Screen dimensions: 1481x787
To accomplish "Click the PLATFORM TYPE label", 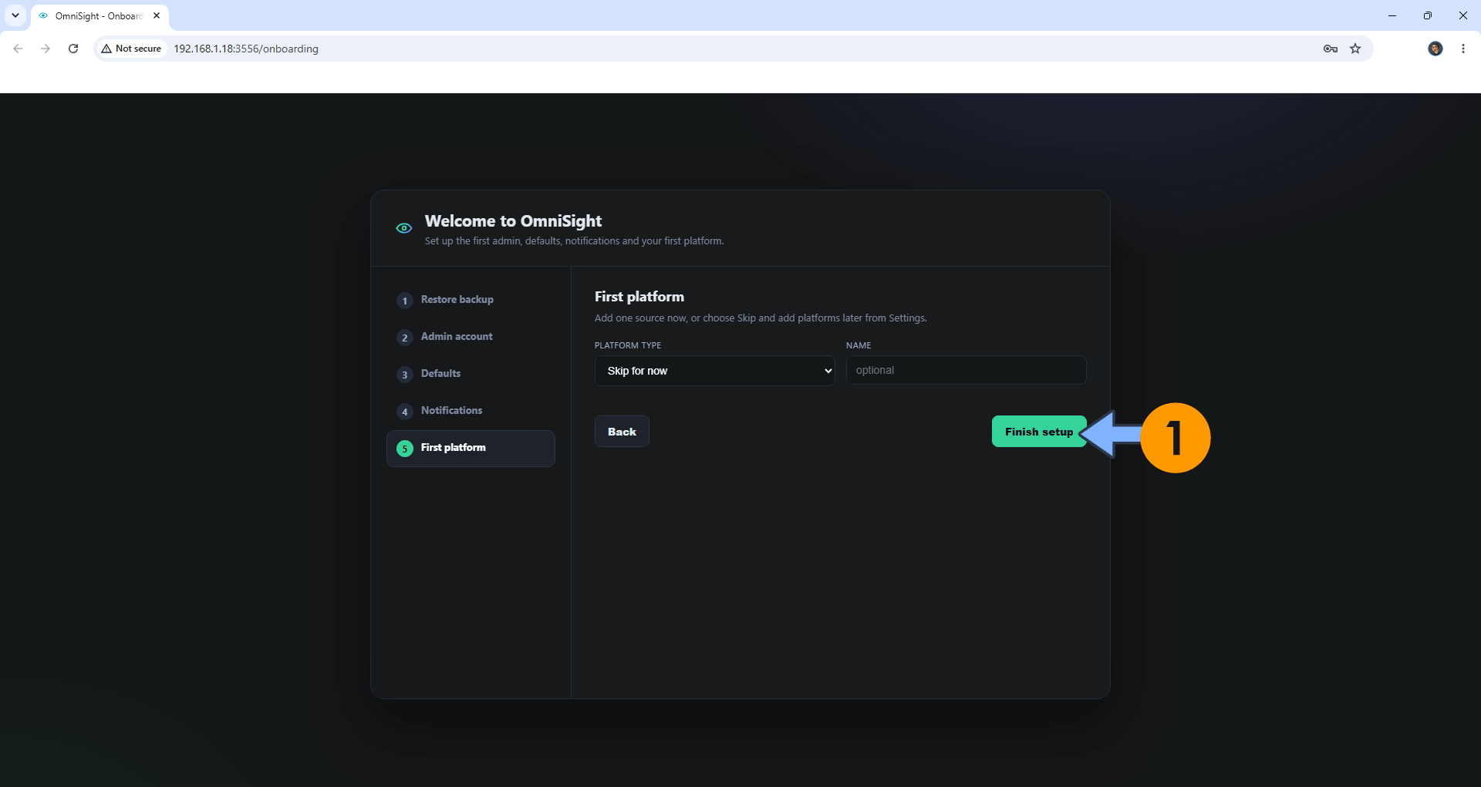I will pyautogui.click(x=628, y=345).
